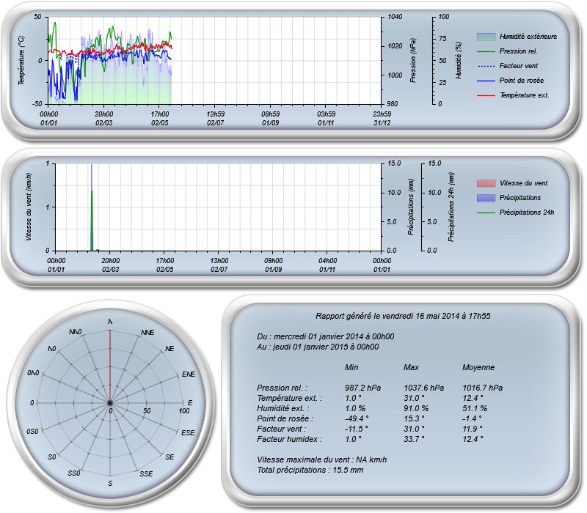Image resolution: width=587 pixels, height=513 pixels.
Task: Click the 'Humidité (%)' axis title
Action: click(x=459, y=60)
